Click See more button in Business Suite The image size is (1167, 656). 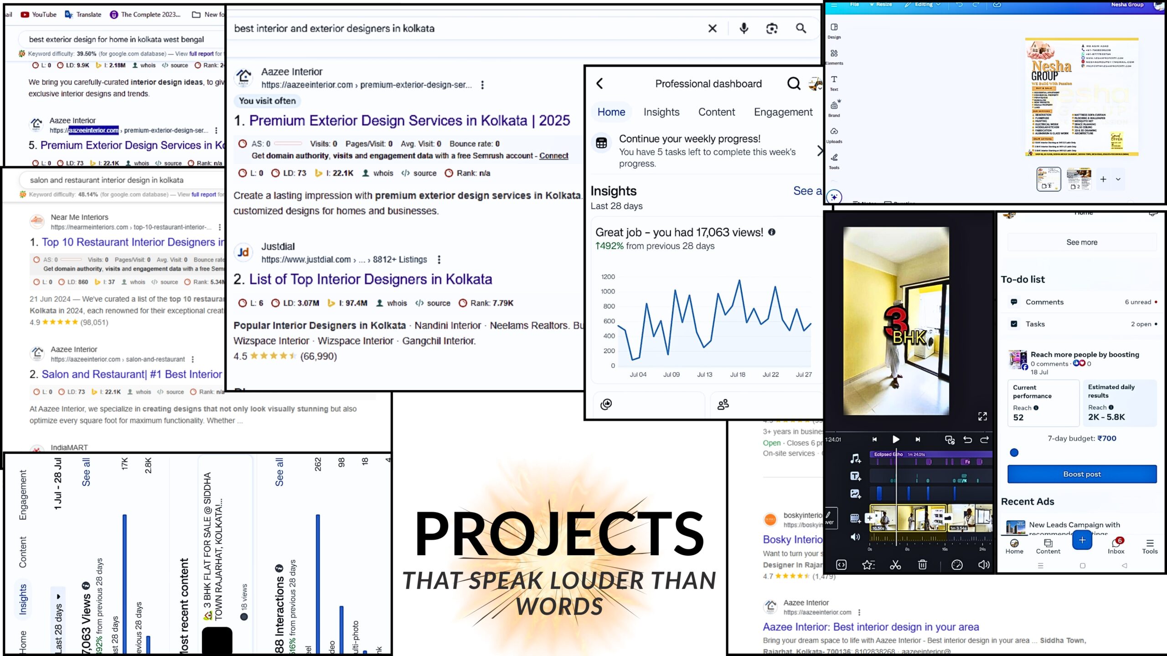point(1082,242)
